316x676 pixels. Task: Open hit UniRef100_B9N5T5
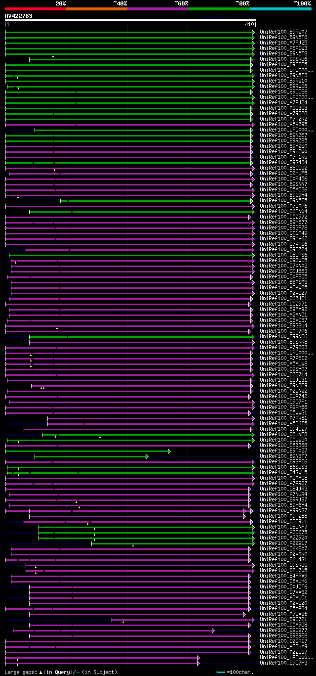pyautogui.click(x=283, y=201)
